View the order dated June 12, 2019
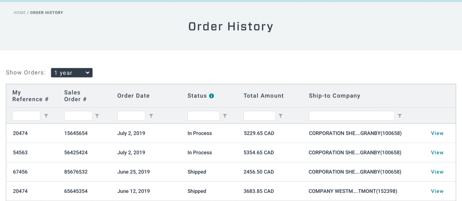The image size is (462, 201). (x=437, y=192)
